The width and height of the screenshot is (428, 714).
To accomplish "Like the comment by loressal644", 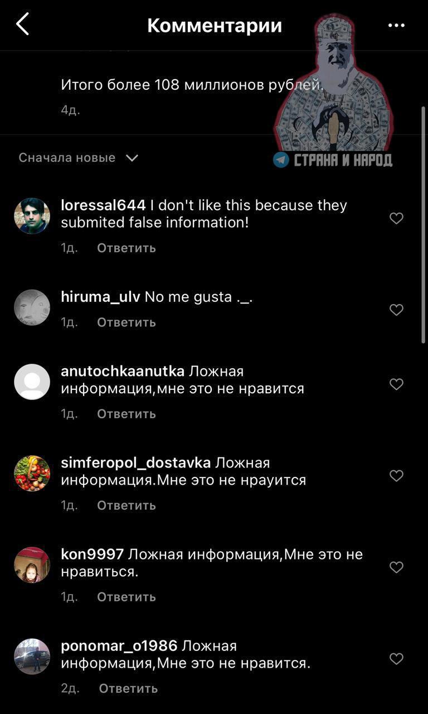I will [396, 218].
